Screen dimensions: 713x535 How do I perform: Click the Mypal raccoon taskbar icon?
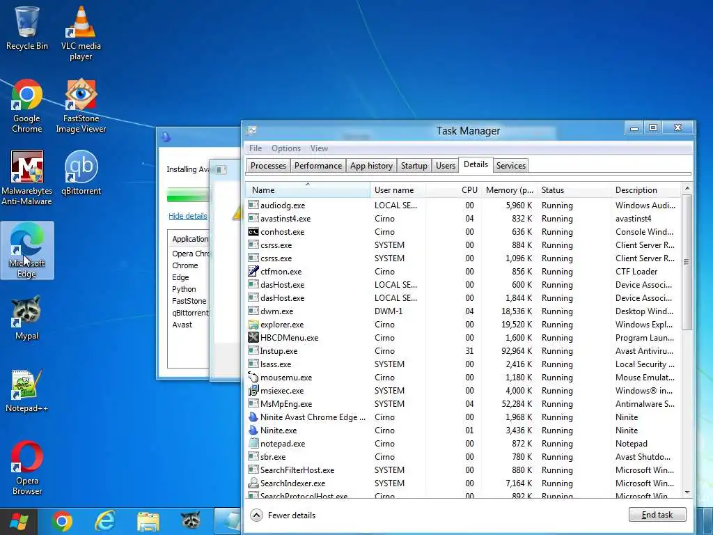pyautogui.click(x=191, y=520)
